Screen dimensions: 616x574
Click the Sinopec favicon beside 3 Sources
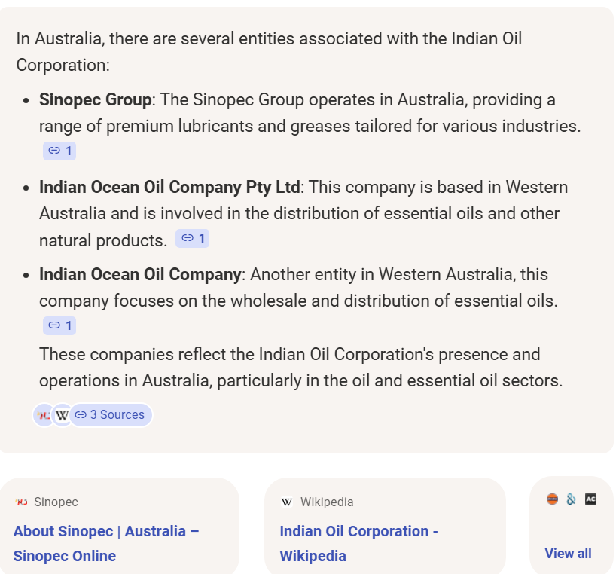coord(44,415)
